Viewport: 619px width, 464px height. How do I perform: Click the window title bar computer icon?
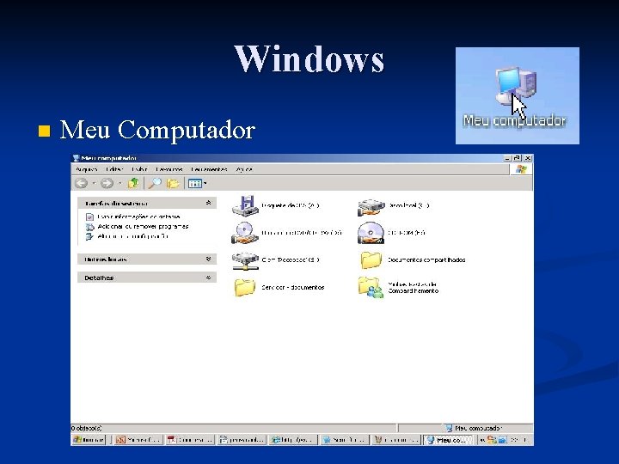[x=77, y=158]
